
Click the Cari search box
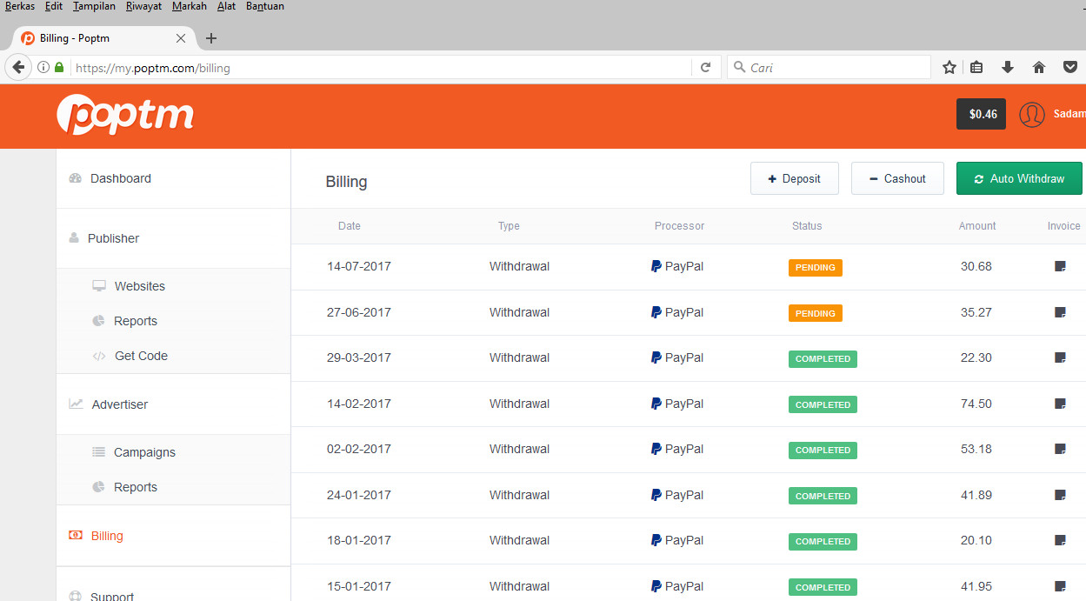coord(829,67)
